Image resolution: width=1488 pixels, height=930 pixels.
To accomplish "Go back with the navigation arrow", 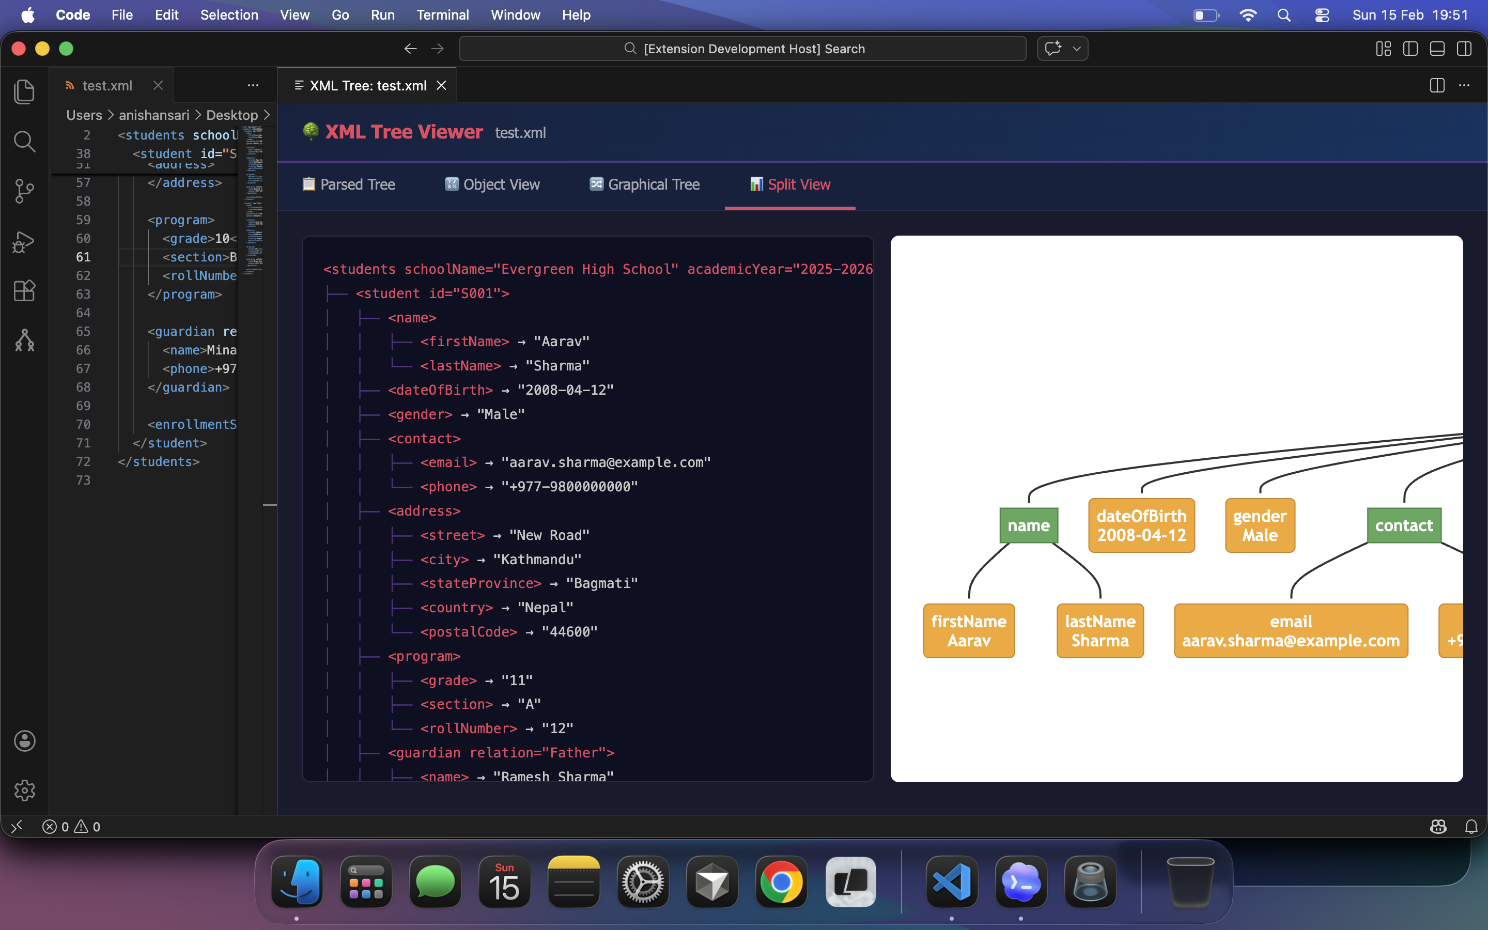I will 410,49.
